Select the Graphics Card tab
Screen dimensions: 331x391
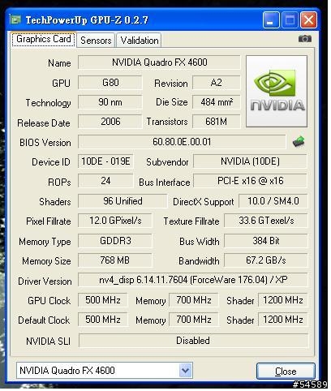coord(44,39)
